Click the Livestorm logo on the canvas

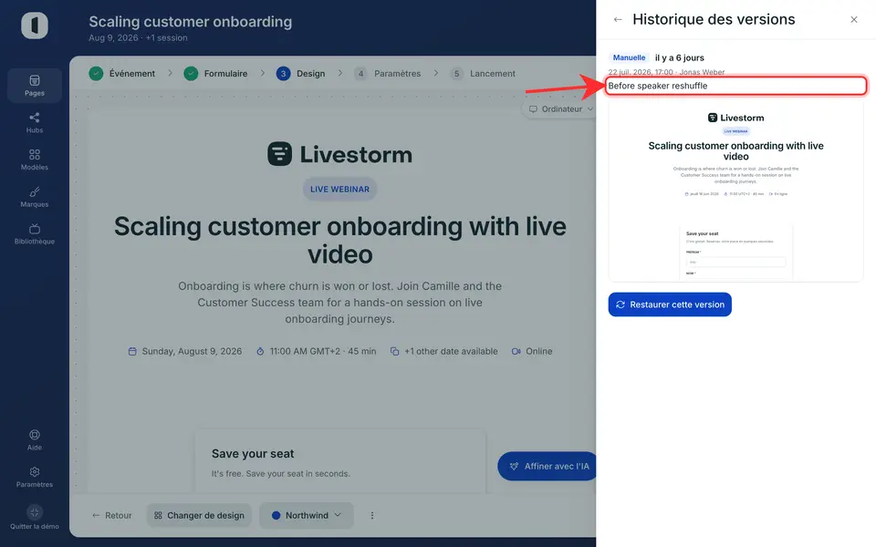(339, 154)
